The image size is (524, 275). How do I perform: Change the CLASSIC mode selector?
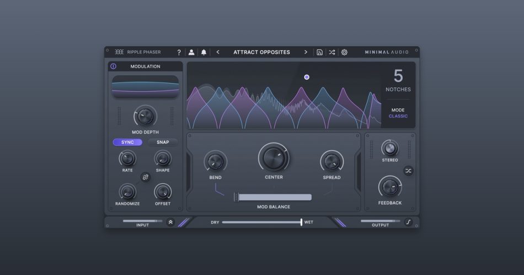click(398, 116)
